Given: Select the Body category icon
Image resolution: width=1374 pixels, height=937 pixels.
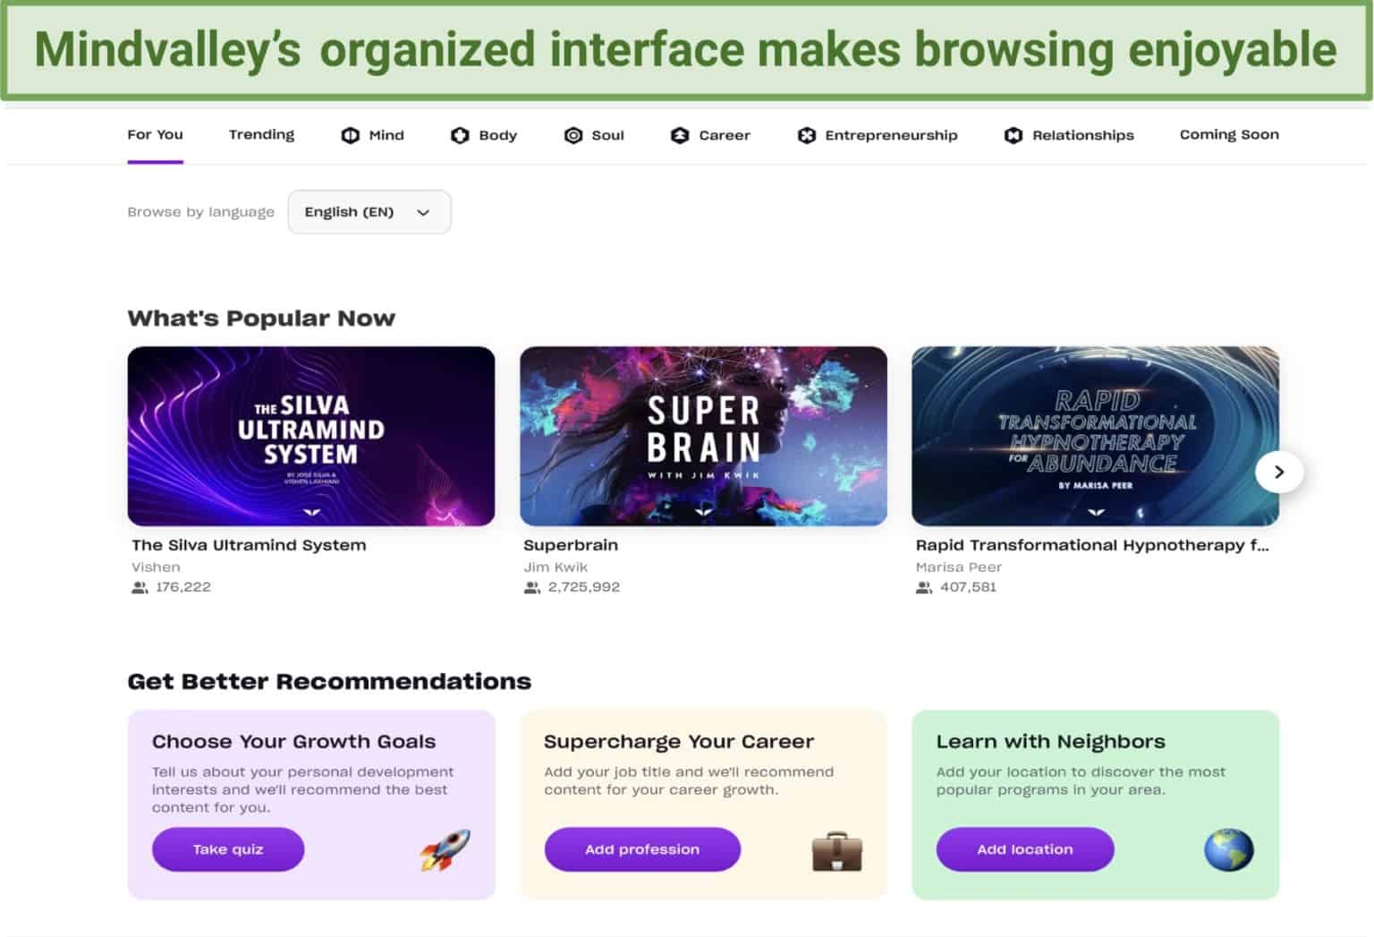Looking at the screenshot, I should [459, 135].
